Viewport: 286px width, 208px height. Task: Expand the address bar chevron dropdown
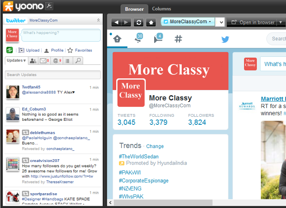(221, 22)
